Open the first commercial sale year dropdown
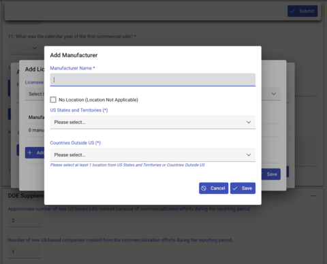The width and height of the screenshot is (327, 264). click(25, 48)
